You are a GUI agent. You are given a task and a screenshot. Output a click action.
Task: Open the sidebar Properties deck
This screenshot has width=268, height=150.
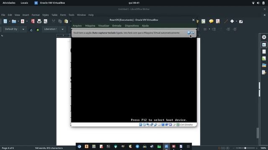click(x=264, y=45)
